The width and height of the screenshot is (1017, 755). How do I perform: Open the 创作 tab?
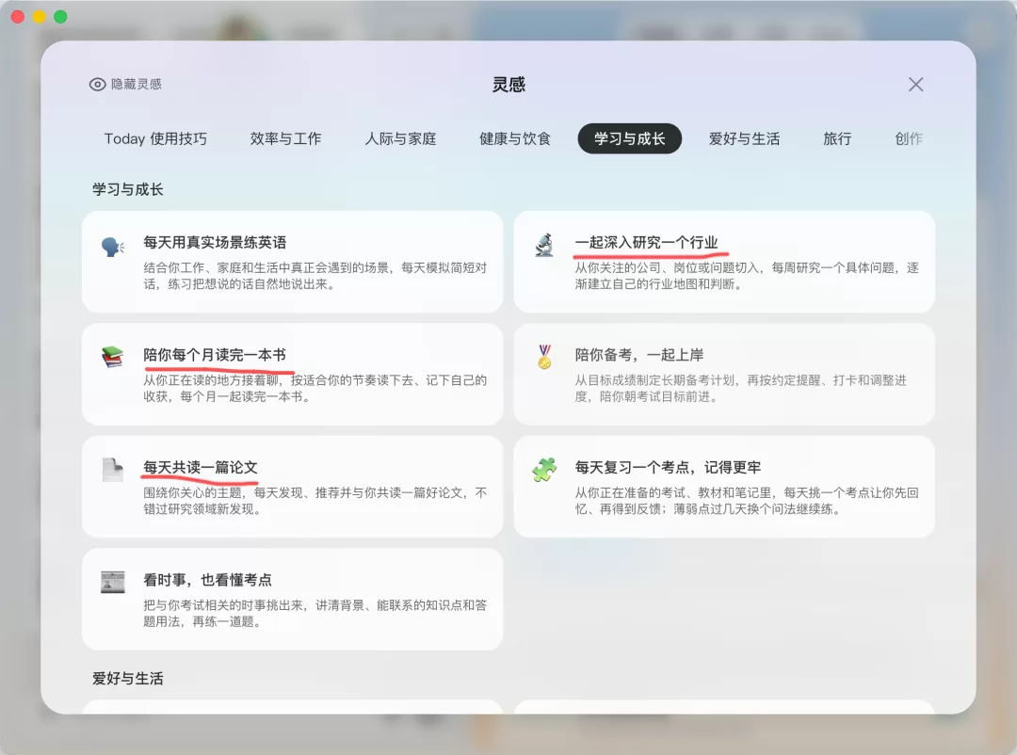(909, 138)
